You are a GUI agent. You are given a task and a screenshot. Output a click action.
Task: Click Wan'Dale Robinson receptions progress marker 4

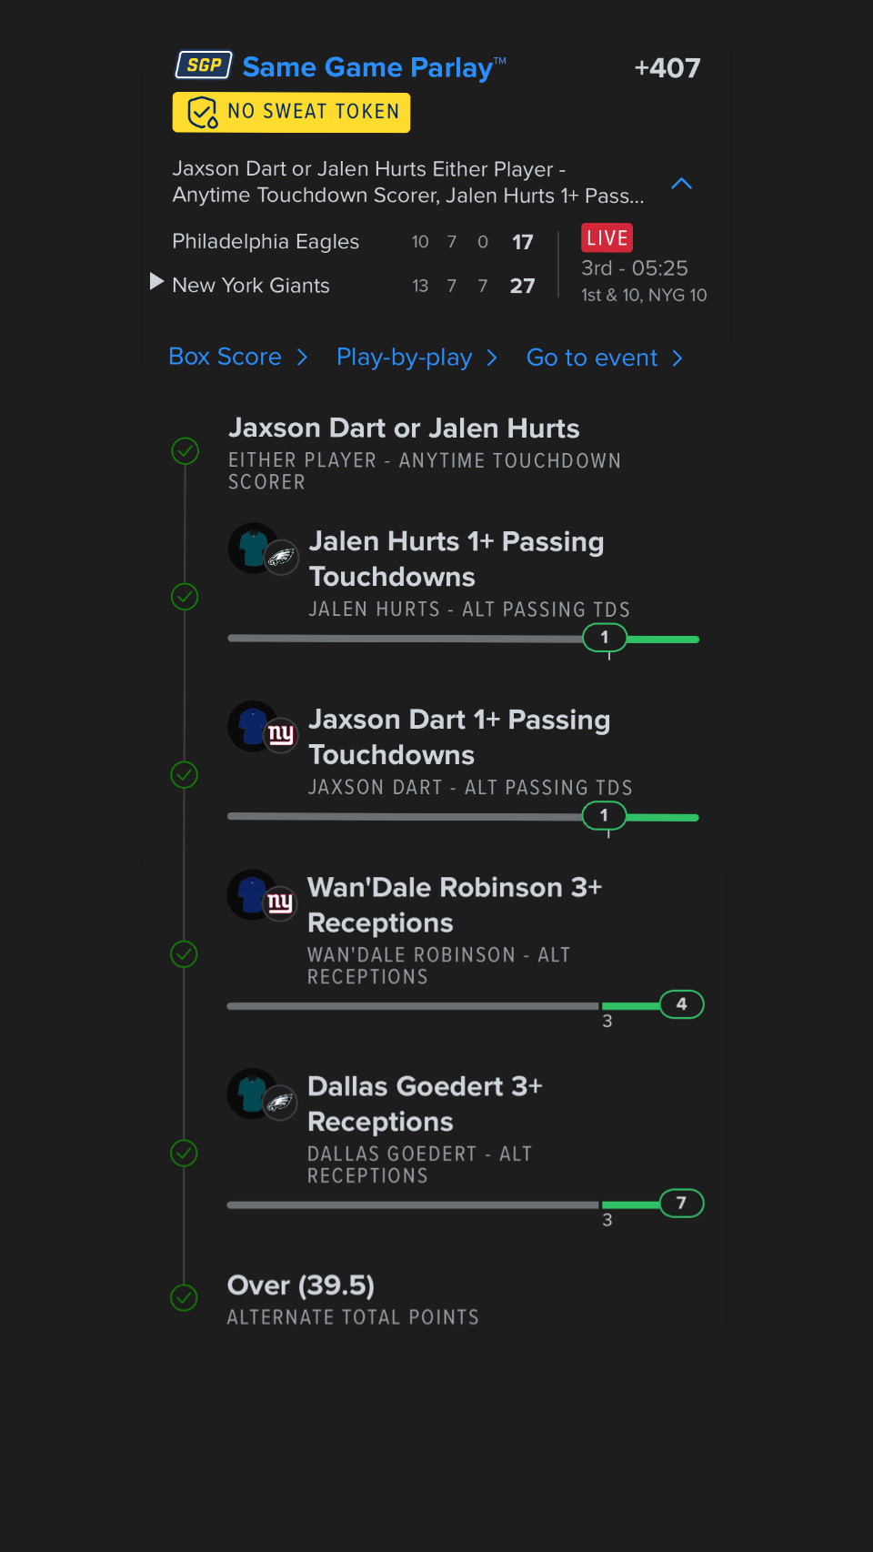[681, 1004]
